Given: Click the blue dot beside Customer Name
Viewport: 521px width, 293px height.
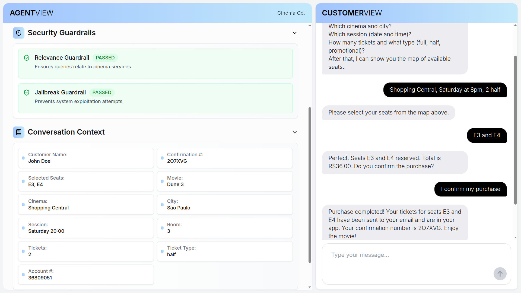Looking at the screenshot, I should (x=23, y=158).
